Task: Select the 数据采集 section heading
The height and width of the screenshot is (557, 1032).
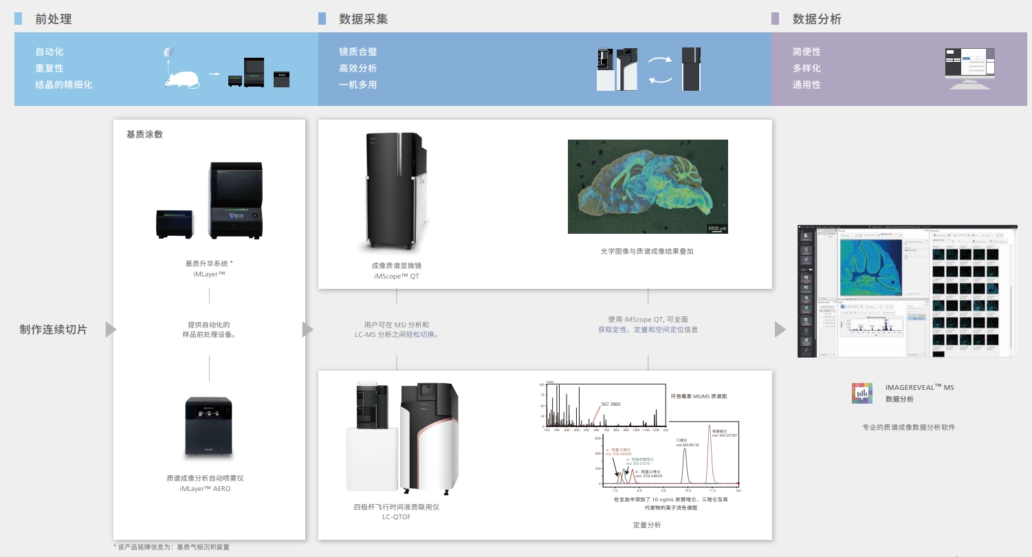Action: tap(363, 19)
